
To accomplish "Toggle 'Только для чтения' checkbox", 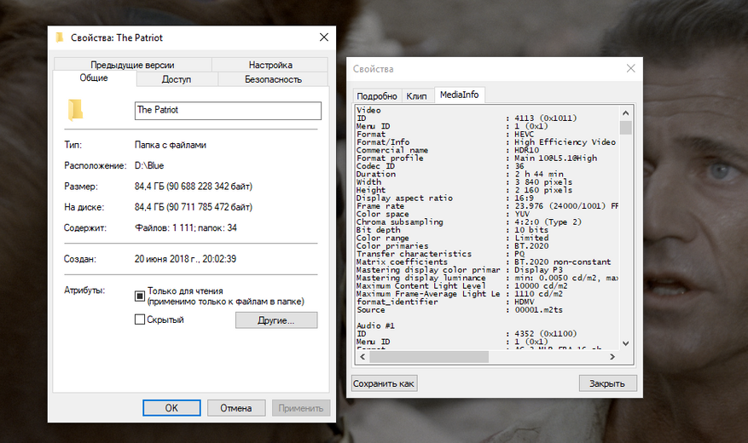I will click(139, 296).
